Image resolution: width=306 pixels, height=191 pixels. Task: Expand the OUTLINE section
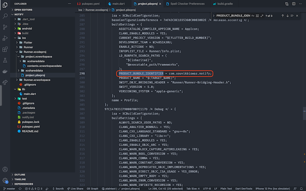coord(20,174)
